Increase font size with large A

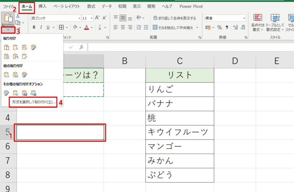coord(97,18)
